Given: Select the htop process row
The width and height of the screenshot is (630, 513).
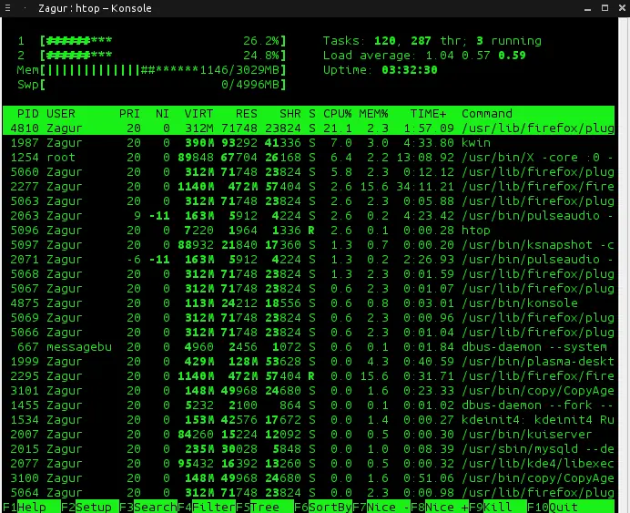Looking at the screenshot, I should coord(309,231).
